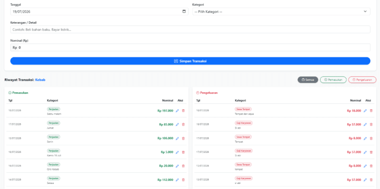Select the Rp 85.000 amount
The height and width of the screenshot is (189, 380).
[166, 124]
